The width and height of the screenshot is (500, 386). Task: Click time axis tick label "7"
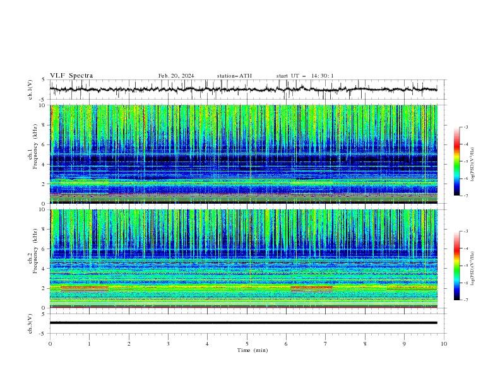[326, 344]
